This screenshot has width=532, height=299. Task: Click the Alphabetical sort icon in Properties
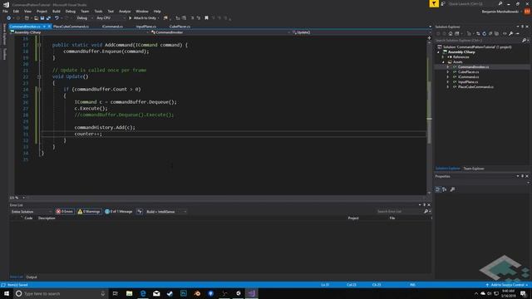pos(445,189)
